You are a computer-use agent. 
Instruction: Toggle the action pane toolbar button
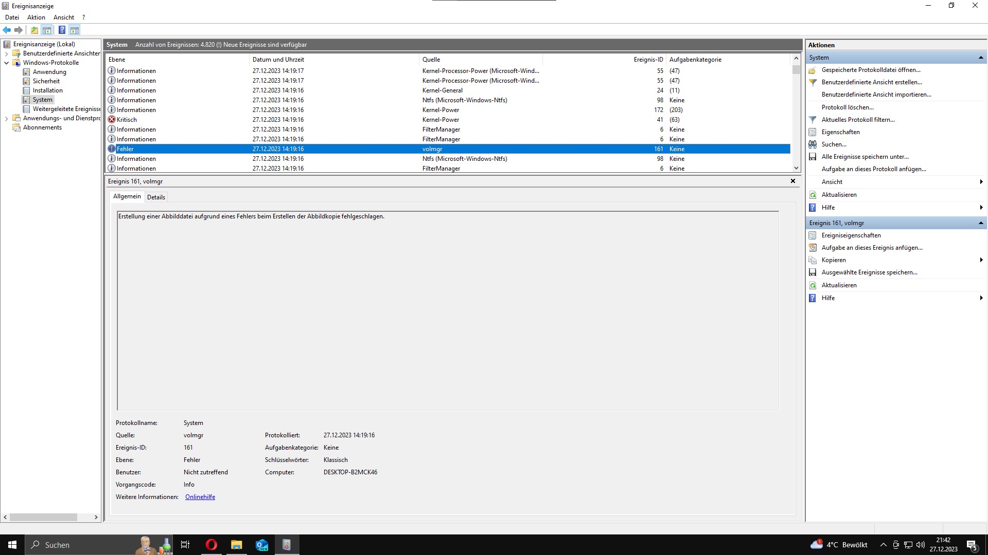[x=75, y=30]
